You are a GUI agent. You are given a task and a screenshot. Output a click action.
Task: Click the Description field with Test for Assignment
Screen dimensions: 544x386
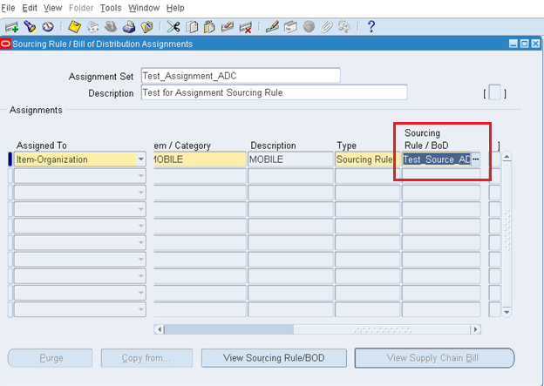pos(274,92)
